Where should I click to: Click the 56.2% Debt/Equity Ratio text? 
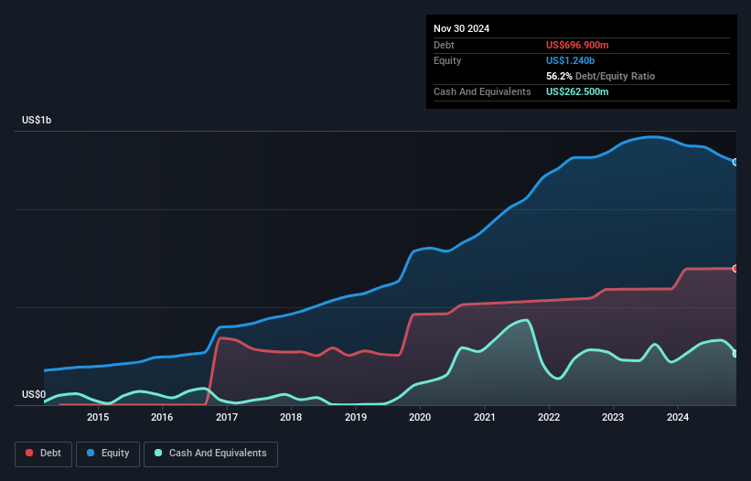pos(600,76)
